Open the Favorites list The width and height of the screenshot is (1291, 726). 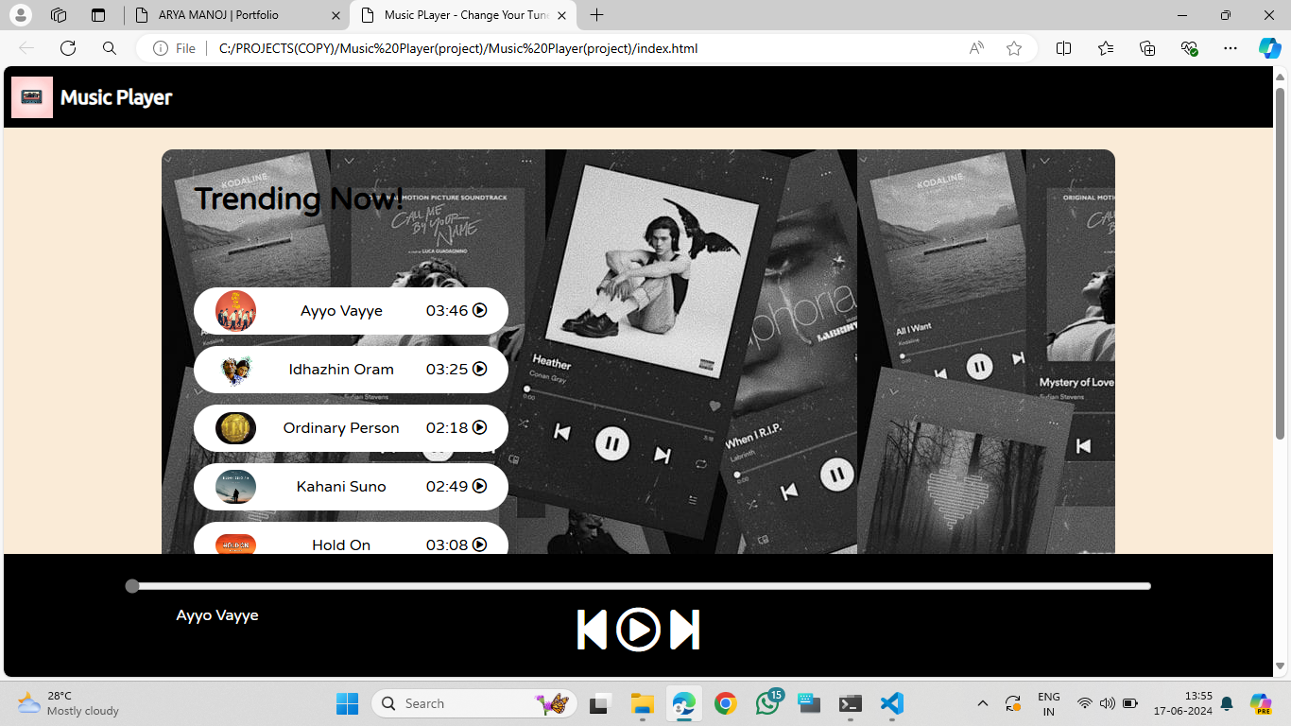pos(1106,48)
